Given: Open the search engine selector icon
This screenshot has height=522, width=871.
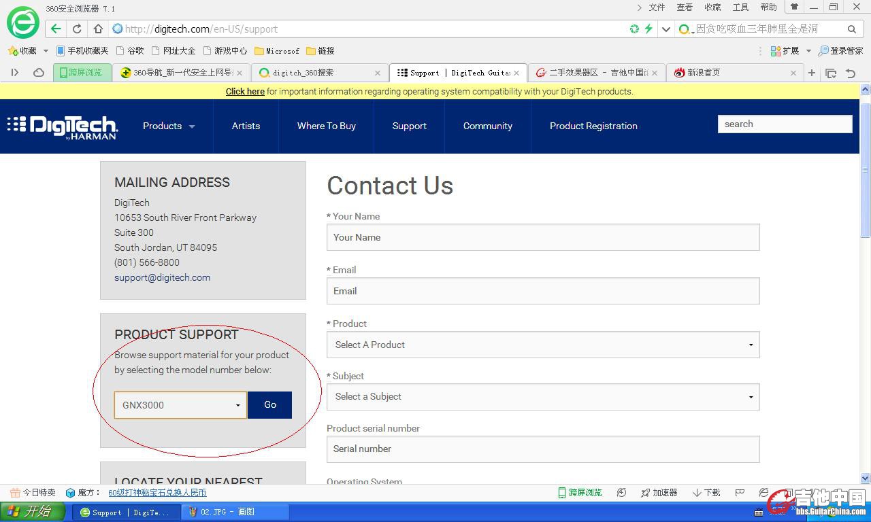Looking at the screenshot, I should 686,29.
